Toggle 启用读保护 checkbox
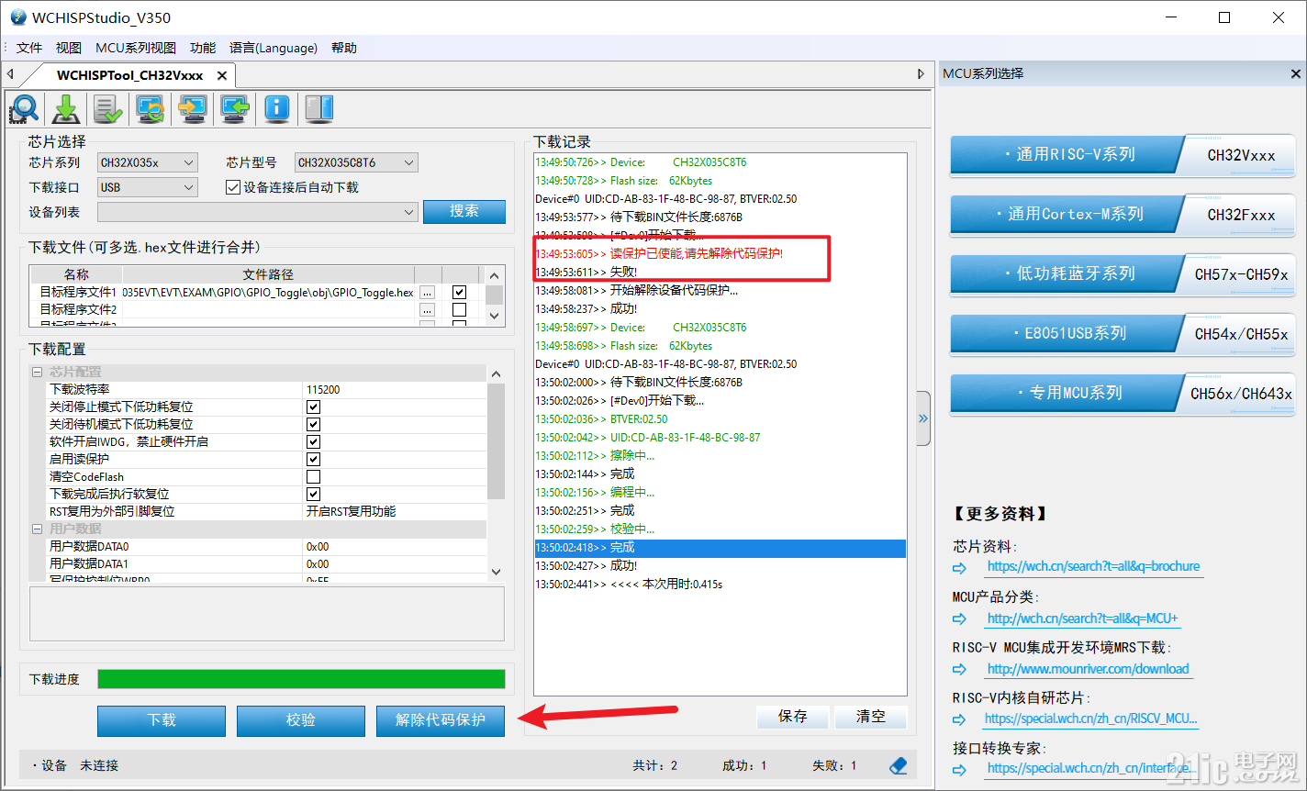Screen dimensions: 1307x791 [313, 459]
